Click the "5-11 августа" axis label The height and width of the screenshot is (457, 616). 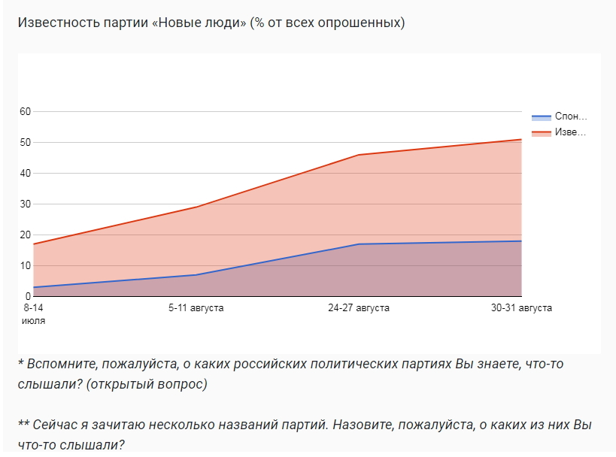coord(196,308)
